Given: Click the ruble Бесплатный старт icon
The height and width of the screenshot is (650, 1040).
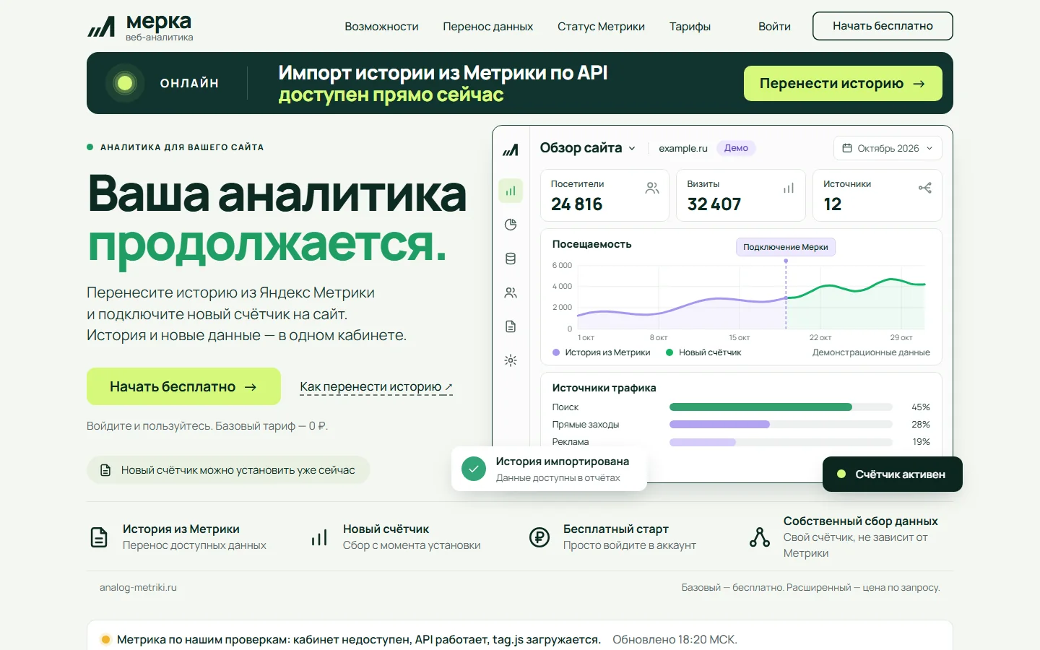Looking at the screenshot, I should 539,537.
